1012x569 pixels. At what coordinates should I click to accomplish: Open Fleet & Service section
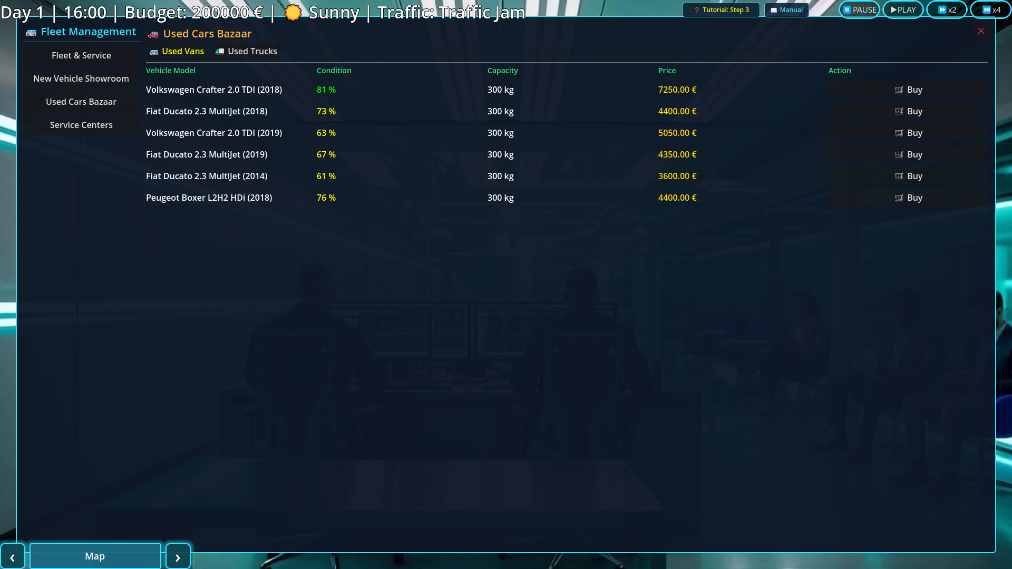tap(81, 55)
